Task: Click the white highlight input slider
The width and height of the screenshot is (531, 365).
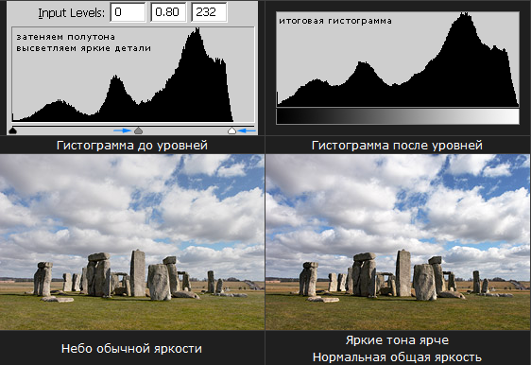Action: pyautogui.click(x=231, y=130)
